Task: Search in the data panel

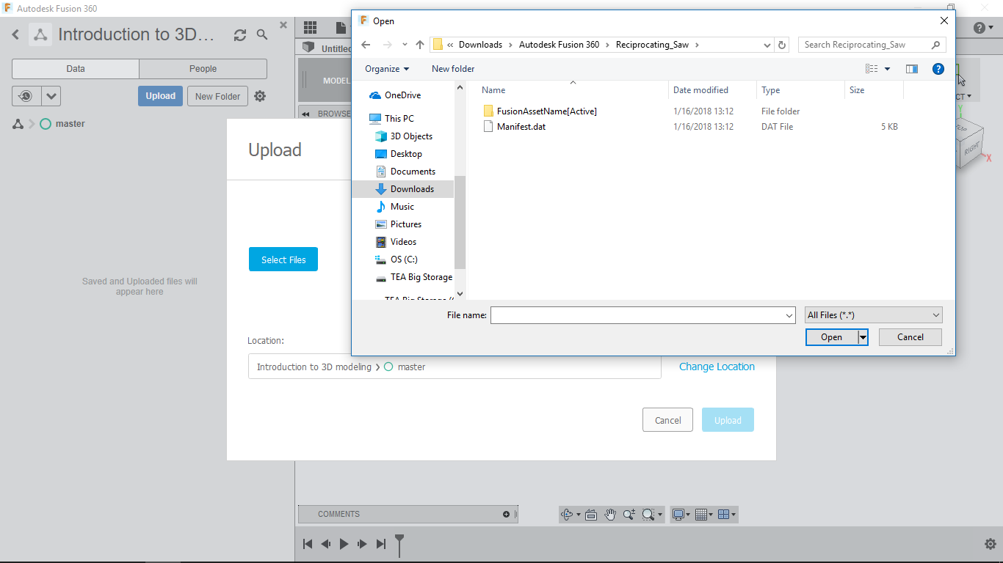Action: pyautogui.click(x=262, y=34)
